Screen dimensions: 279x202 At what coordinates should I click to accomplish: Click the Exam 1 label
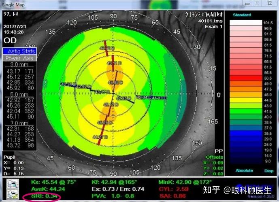click(214, 26)
